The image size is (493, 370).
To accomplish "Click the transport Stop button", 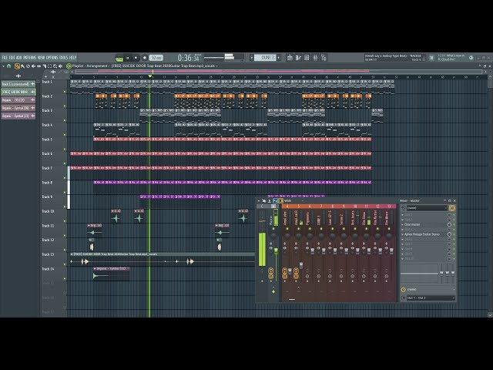I will [x=136, y=58].
